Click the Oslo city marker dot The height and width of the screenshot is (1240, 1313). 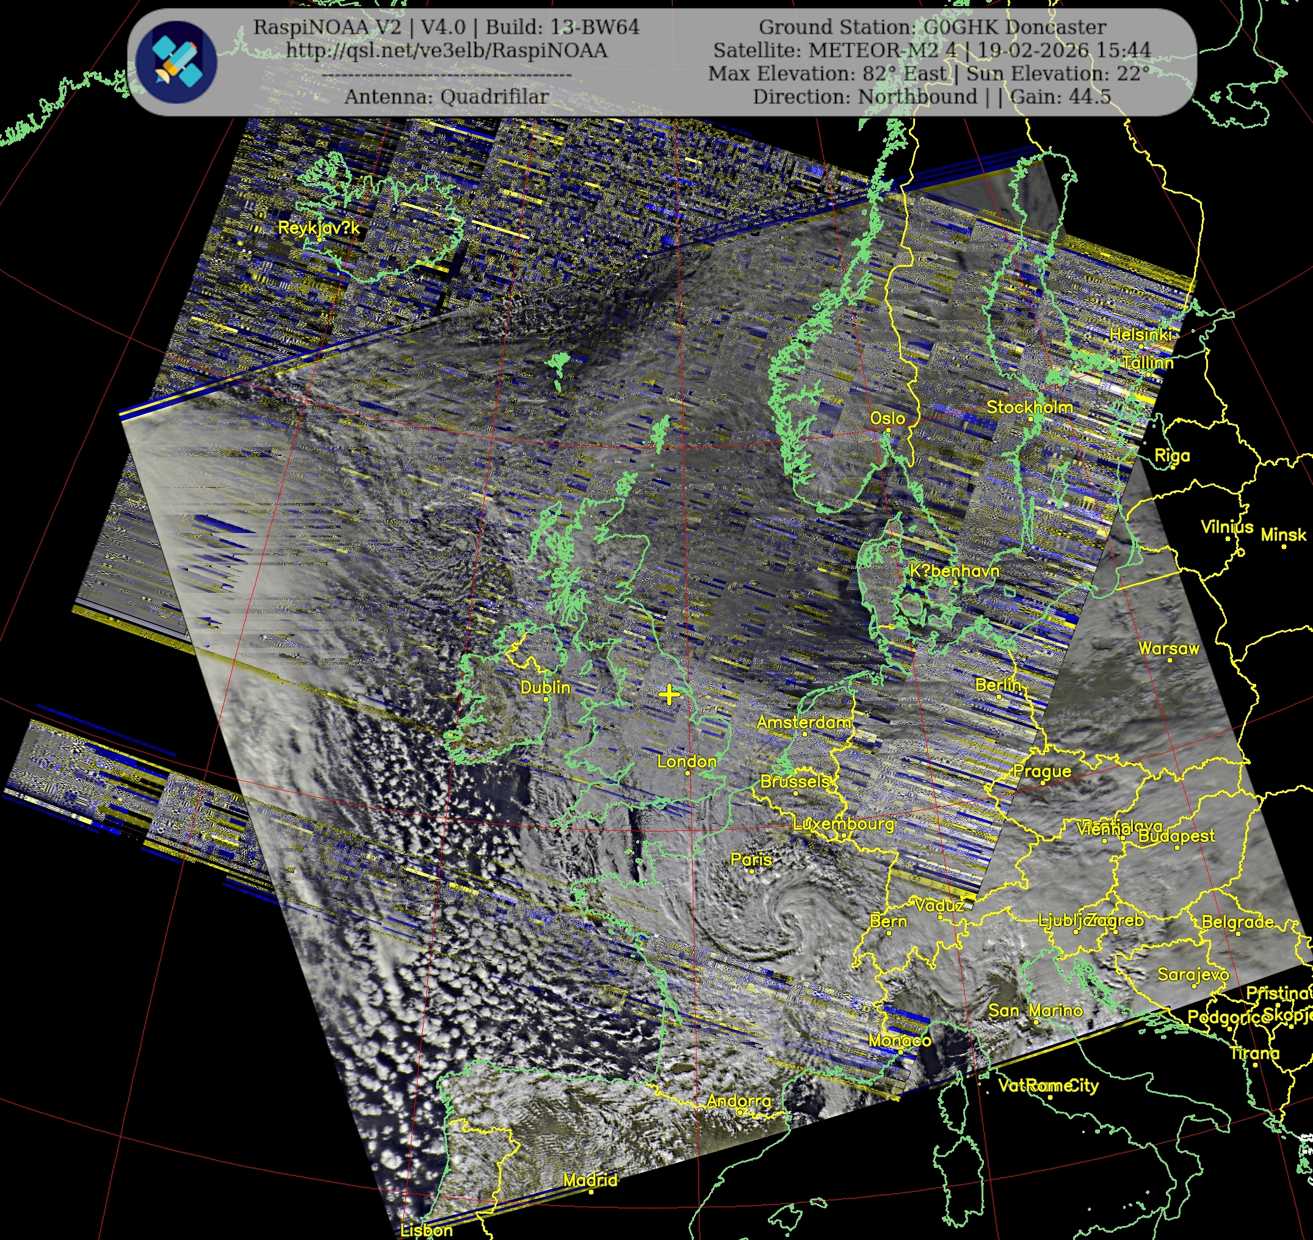pyautogui.click(x=888, y=430)
